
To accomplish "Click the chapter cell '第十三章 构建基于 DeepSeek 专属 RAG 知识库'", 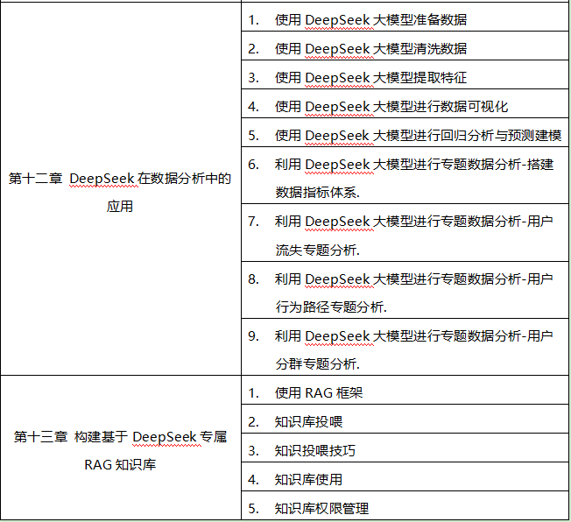I will click(x=121, y=448).
